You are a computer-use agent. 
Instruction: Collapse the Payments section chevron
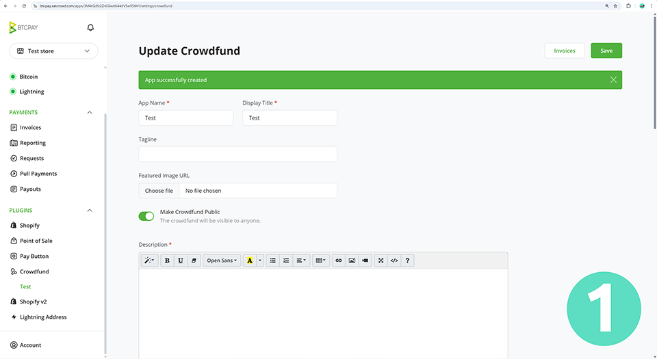90,112
